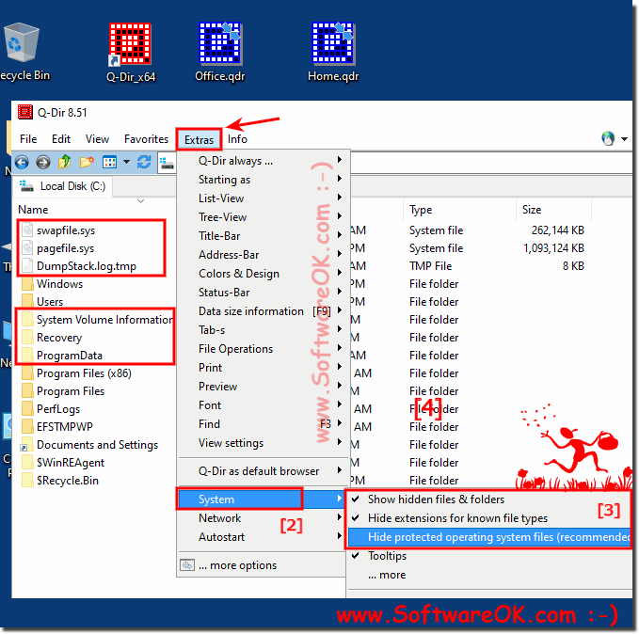Open dropdown arrow beside globe icon
The image size is (639, 634).
624,139
